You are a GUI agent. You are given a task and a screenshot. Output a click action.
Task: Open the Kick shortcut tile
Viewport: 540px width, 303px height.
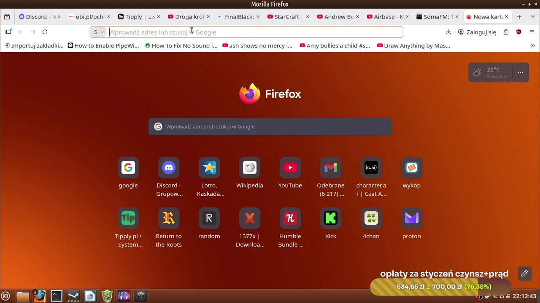(331, 218)
